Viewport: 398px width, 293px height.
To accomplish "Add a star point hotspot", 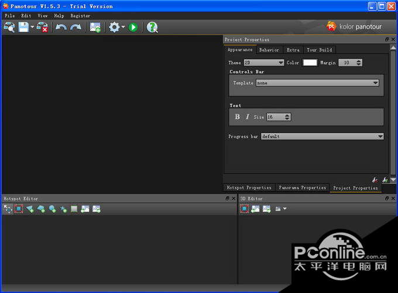I will click(x=63, y=209).
